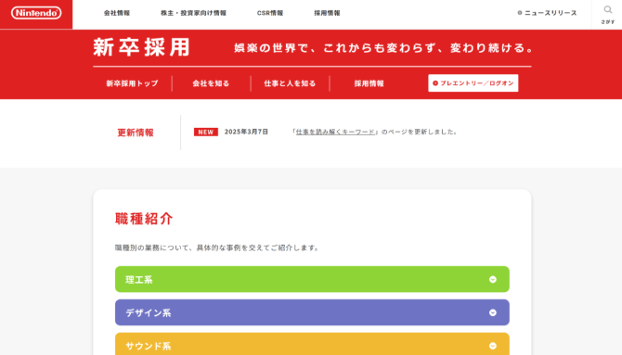Click chevron icon on サウンド系 bar
622x355 pixels.
coord(493,346)
